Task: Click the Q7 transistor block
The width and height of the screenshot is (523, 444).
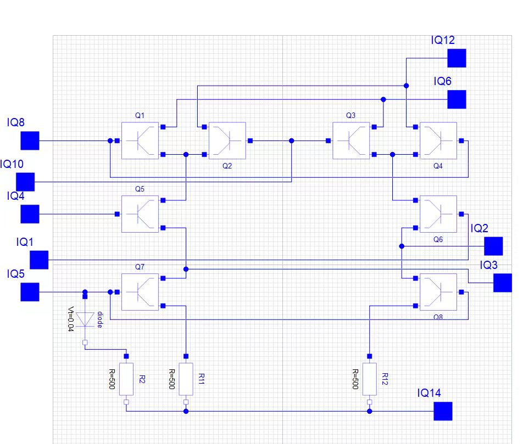Action: coord(140,292)
